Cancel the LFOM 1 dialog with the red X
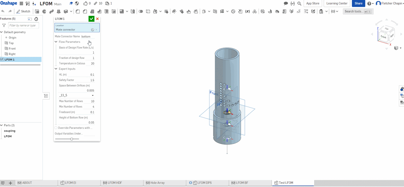Screen dimensions: 404x187 (x=97, y=19)
